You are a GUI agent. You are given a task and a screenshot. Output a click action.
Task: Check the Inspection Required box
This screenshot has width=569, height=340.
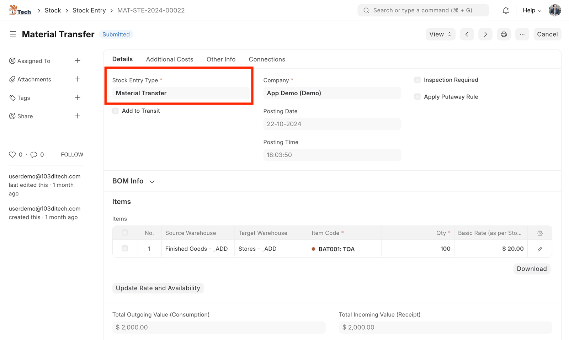[x=418, y=80]
